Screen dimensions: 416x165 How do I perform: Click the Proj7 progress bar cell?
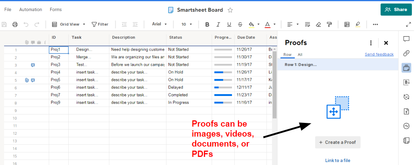pyautogui.click(x=223, y=95)
